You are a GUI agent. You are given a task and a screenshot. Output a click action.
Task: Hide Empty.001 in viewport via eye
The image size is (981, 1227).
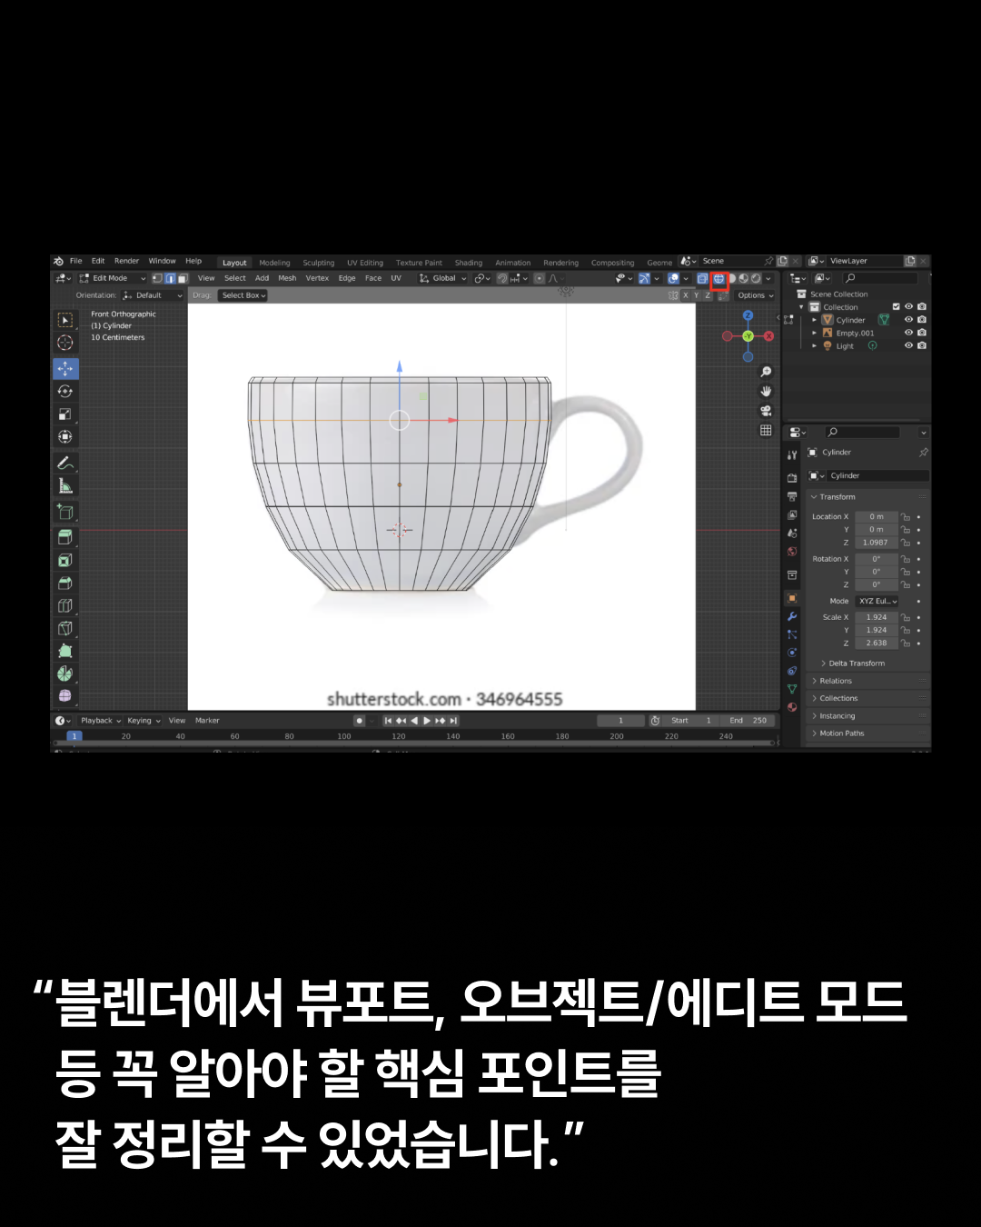pyautogui.click(x=908, y=333)
